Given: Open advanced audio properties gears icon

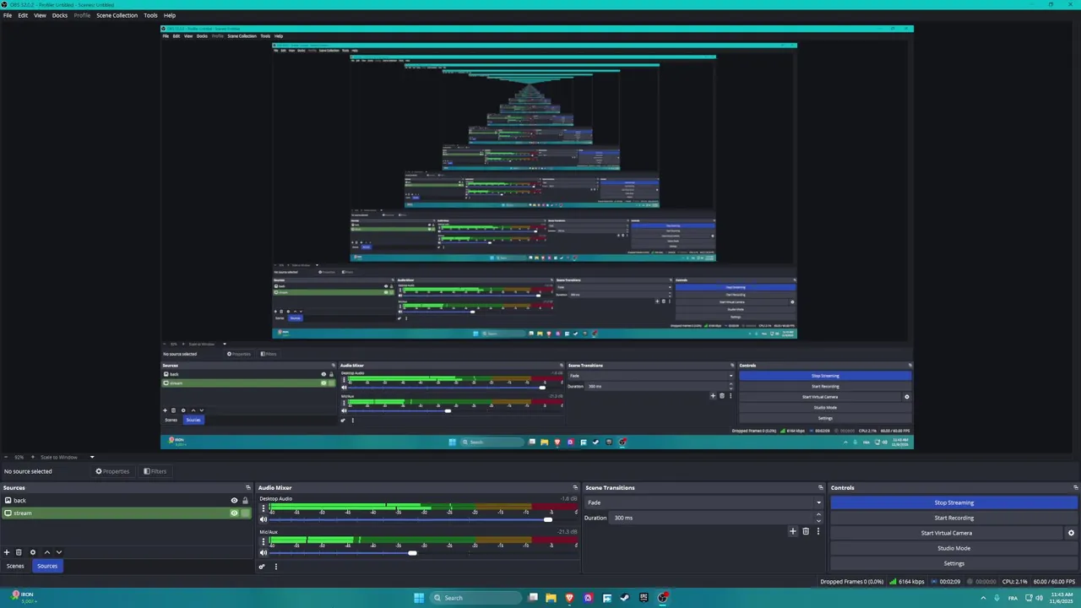Looking at the screenshot, I should click(262, 567).
